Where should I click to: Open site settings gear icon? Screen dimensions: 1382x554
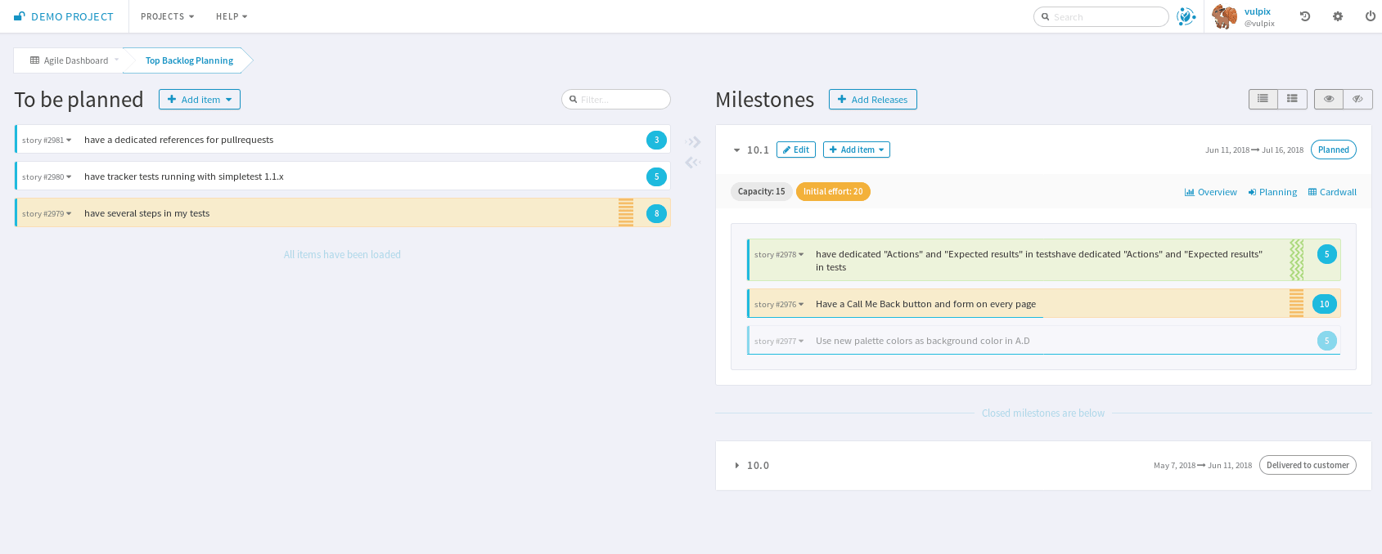point(1338,16)
